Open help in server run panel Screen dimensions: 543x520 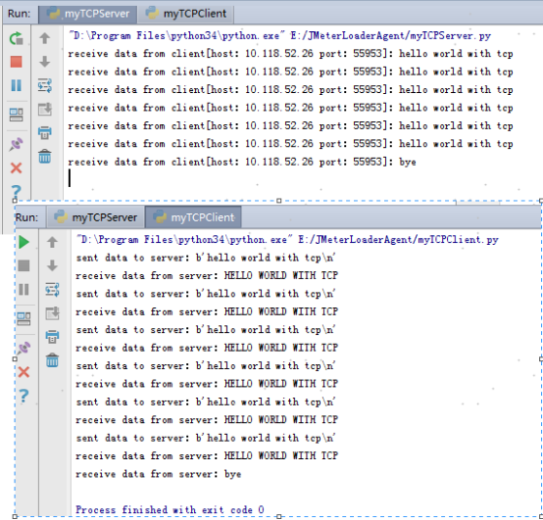16,191
